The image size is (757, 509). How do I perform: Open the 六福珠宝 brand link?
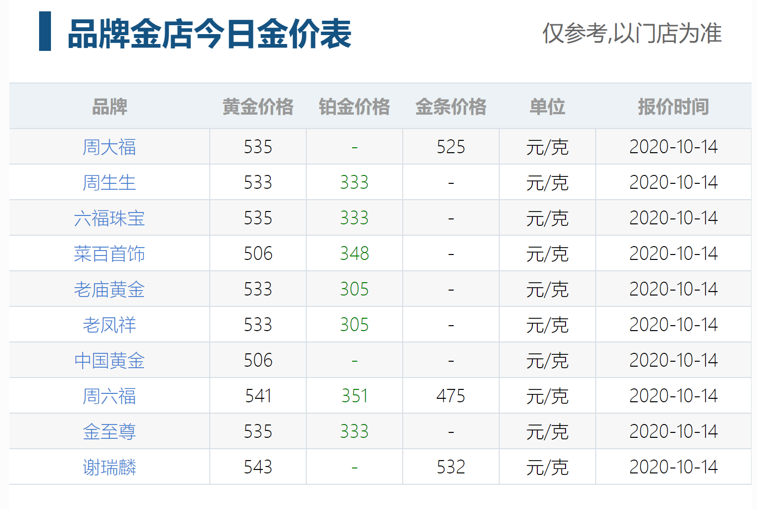109,218
